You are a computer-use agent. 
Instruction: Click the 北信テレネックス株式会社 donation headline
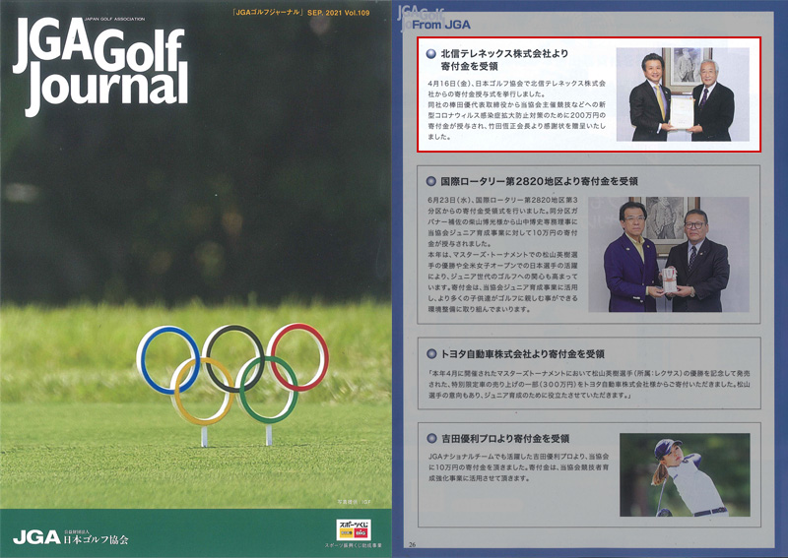pos(504,60)
